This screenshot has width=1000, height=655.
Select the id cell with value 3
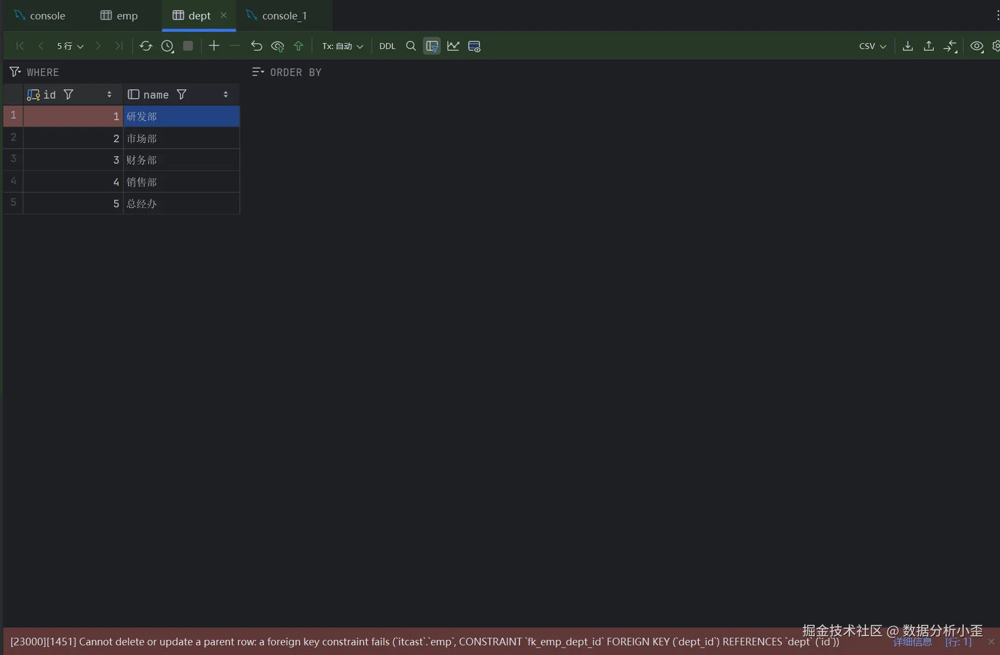click(73, 160)
